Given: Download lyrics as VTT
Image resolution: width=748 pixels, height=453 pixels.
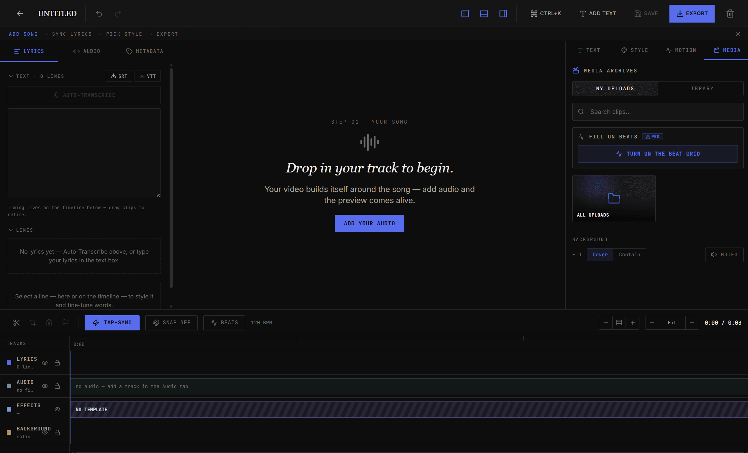Looking at the screenshot, I should [x=148, y=76].
